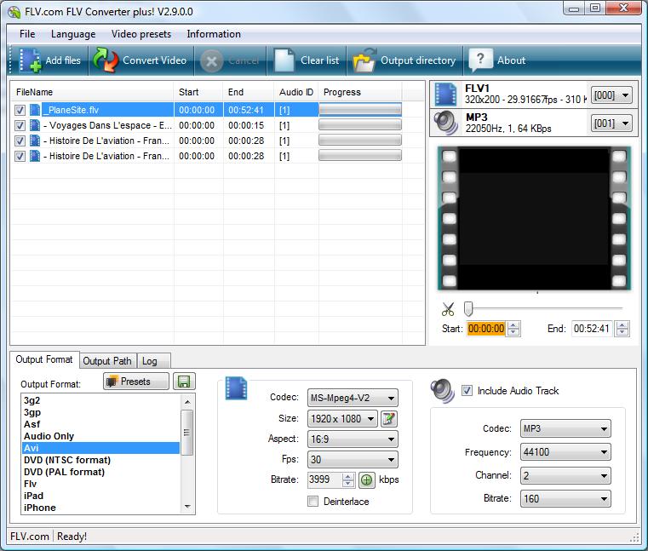Click the file icon of _PlaneSite.flv
Viewport: 648px width, 551px height.
click(35, 110)
